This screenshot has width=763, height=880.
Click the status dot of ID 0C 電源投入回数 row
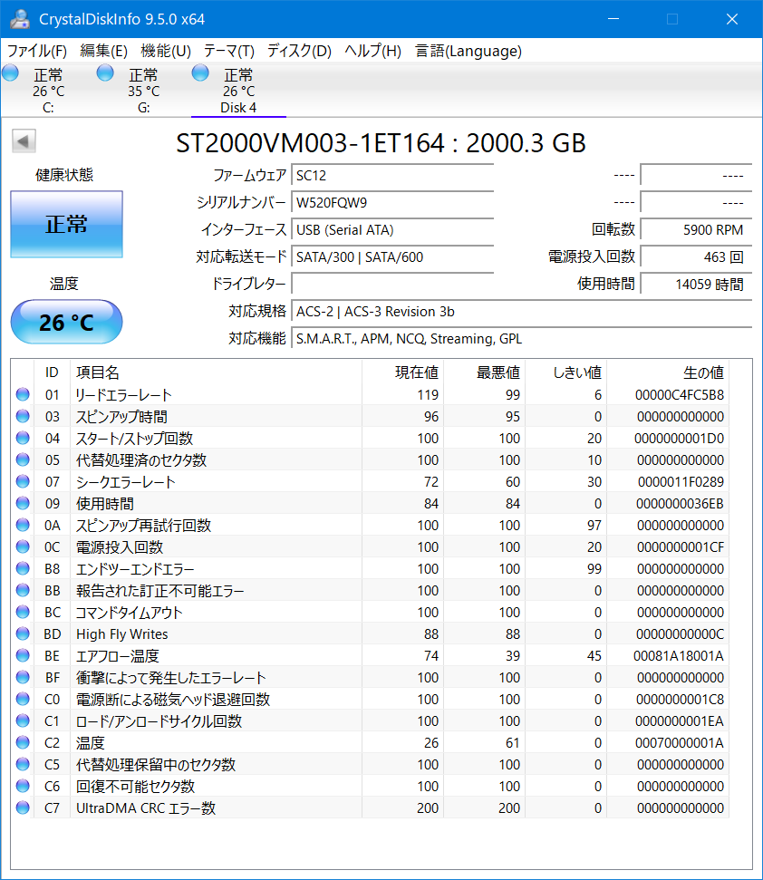(23, 546)
